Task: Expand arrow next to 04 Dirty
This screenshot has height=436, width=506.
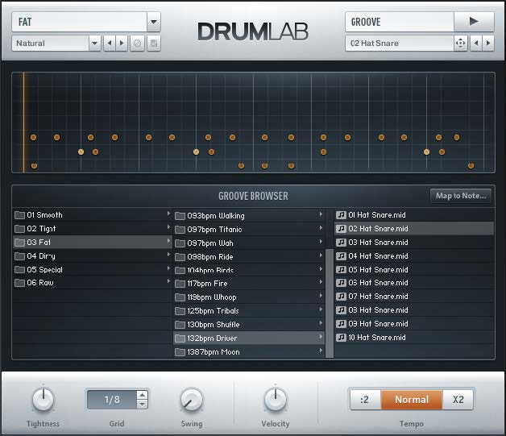Action: [x=168, y=255]
